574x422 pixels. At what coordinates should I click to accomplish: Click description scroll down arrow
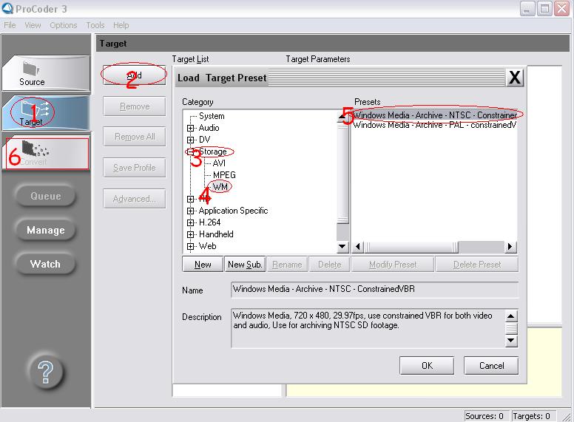click(x=511, y=341)
